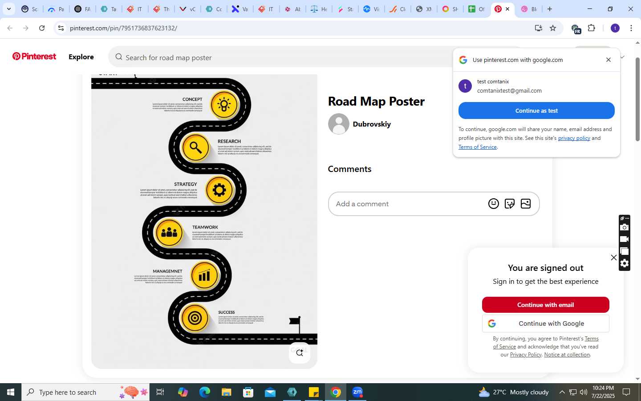Open the Chrome profile avatar
Image resolution: width=641 pixels, height=401 pixels.
tap(615, 28)
